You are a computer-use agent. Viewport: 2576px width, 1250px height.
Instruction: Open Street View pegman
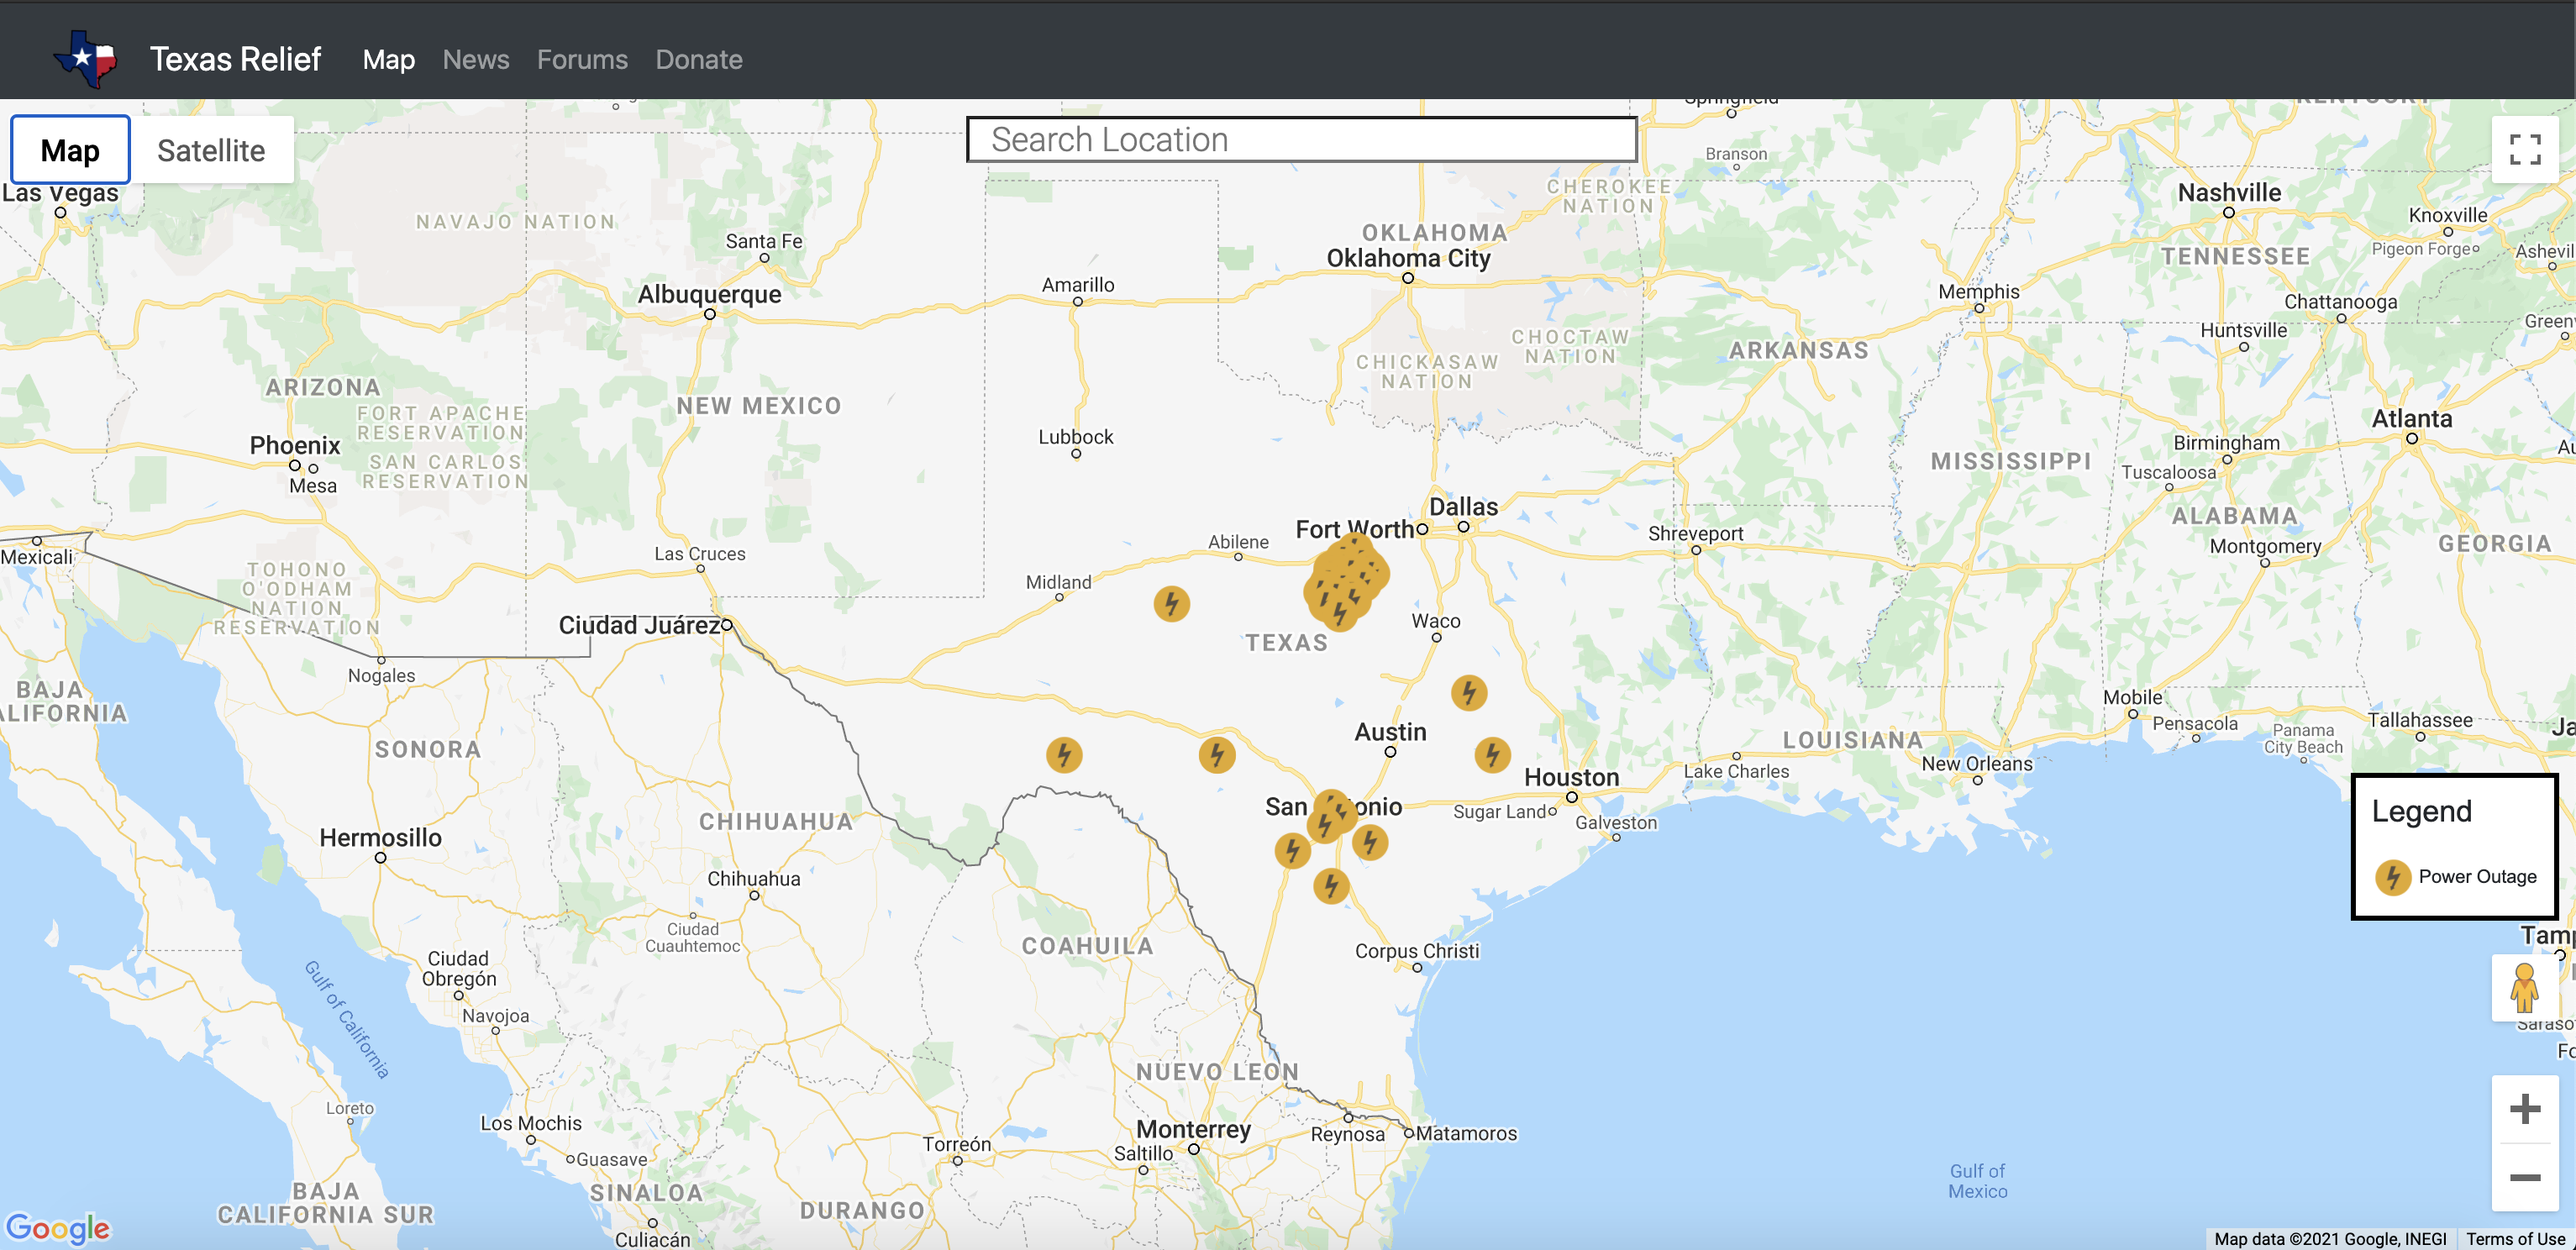pyautogui.click(x=2523, y=987)
